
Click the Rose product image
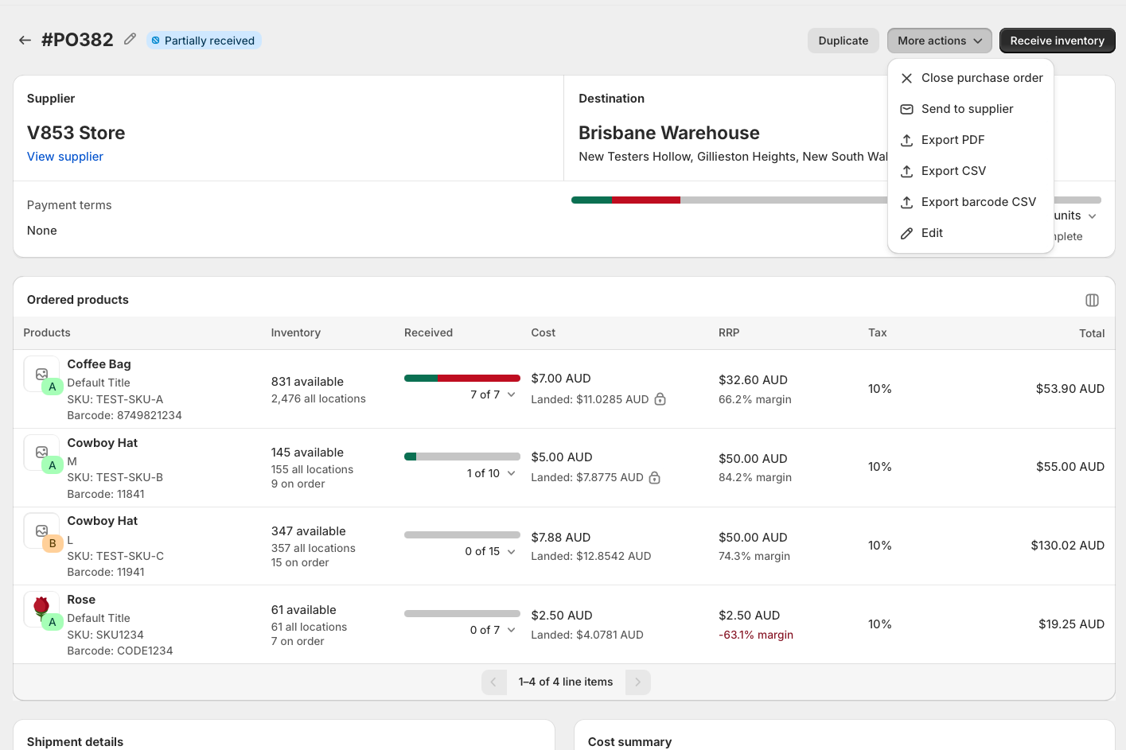41,609
